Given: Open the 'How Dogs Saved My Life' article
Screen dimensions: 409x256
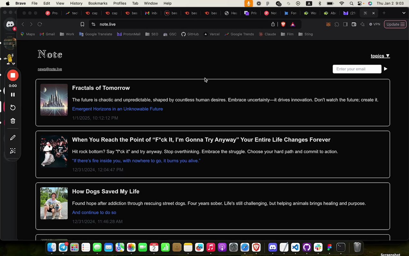Looking at the screenshot, I should coord(106,191).
